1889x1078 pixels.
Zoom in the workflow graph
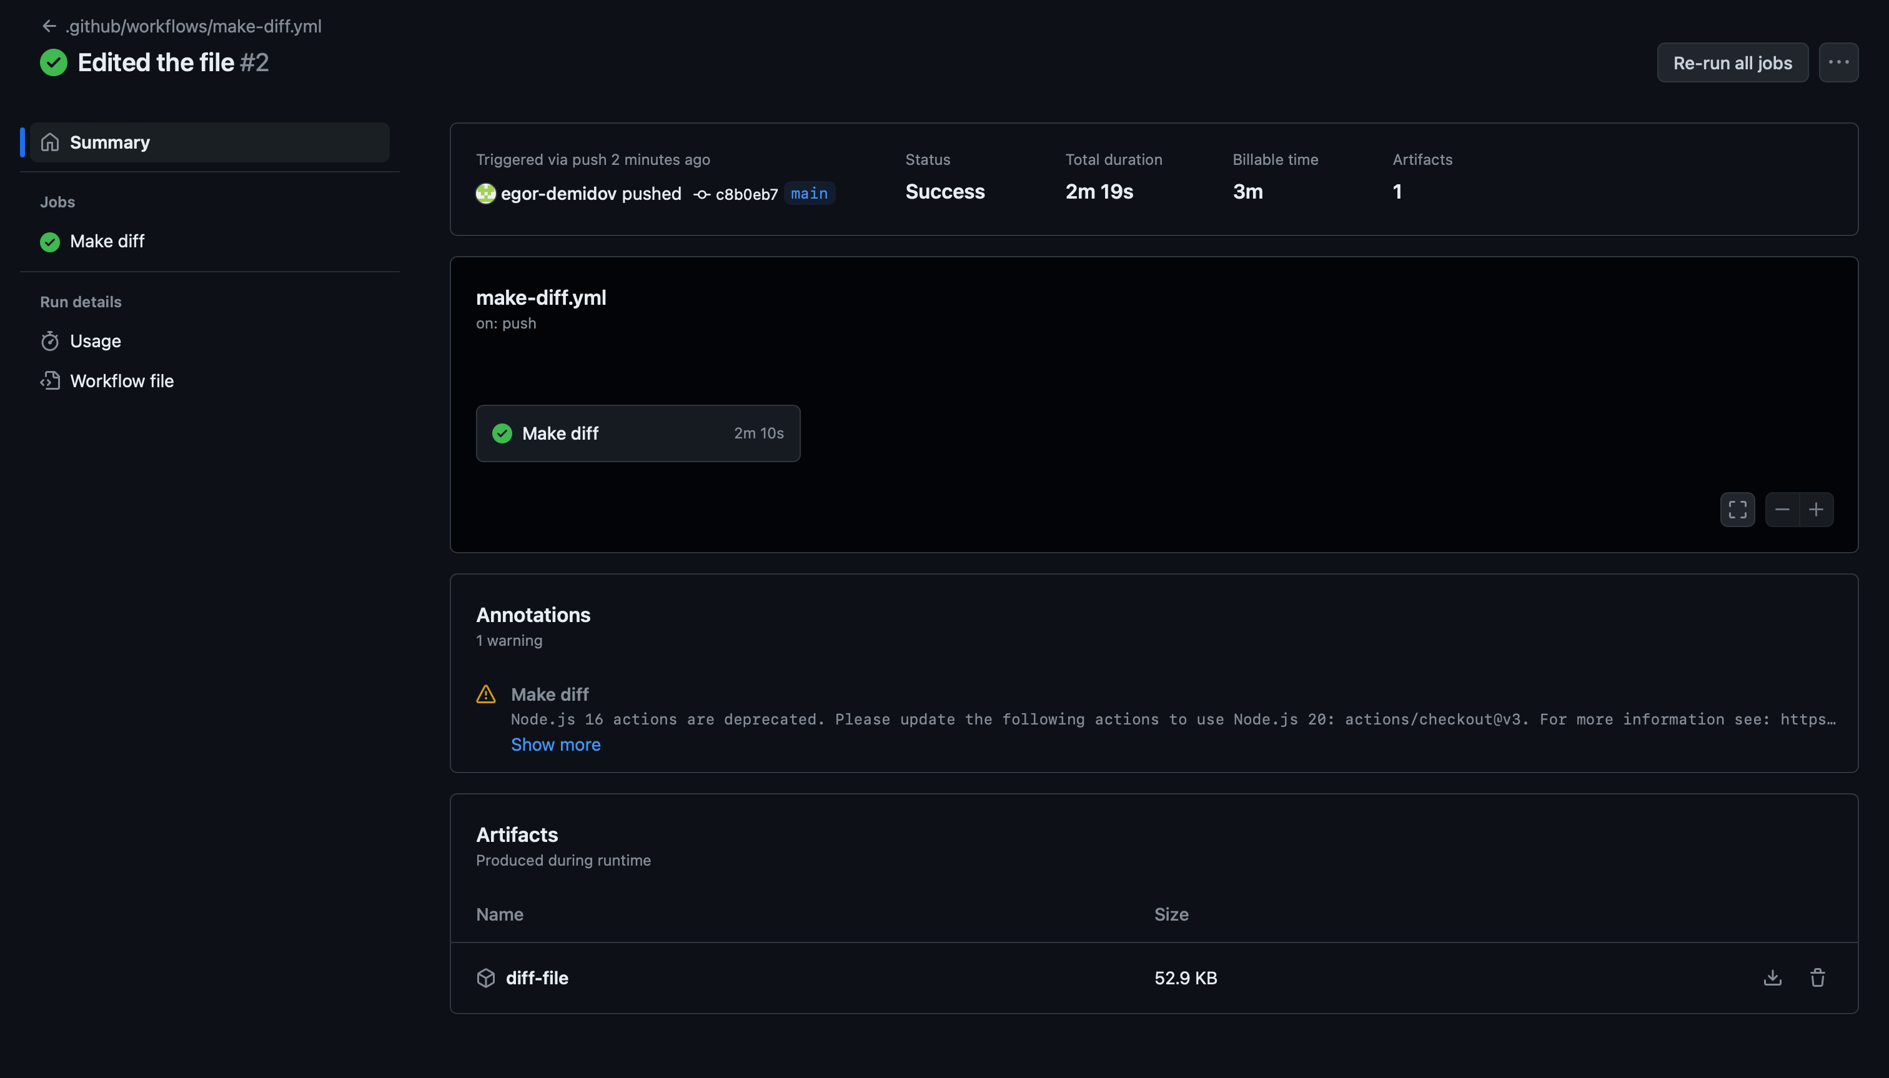click(1816, 510)
